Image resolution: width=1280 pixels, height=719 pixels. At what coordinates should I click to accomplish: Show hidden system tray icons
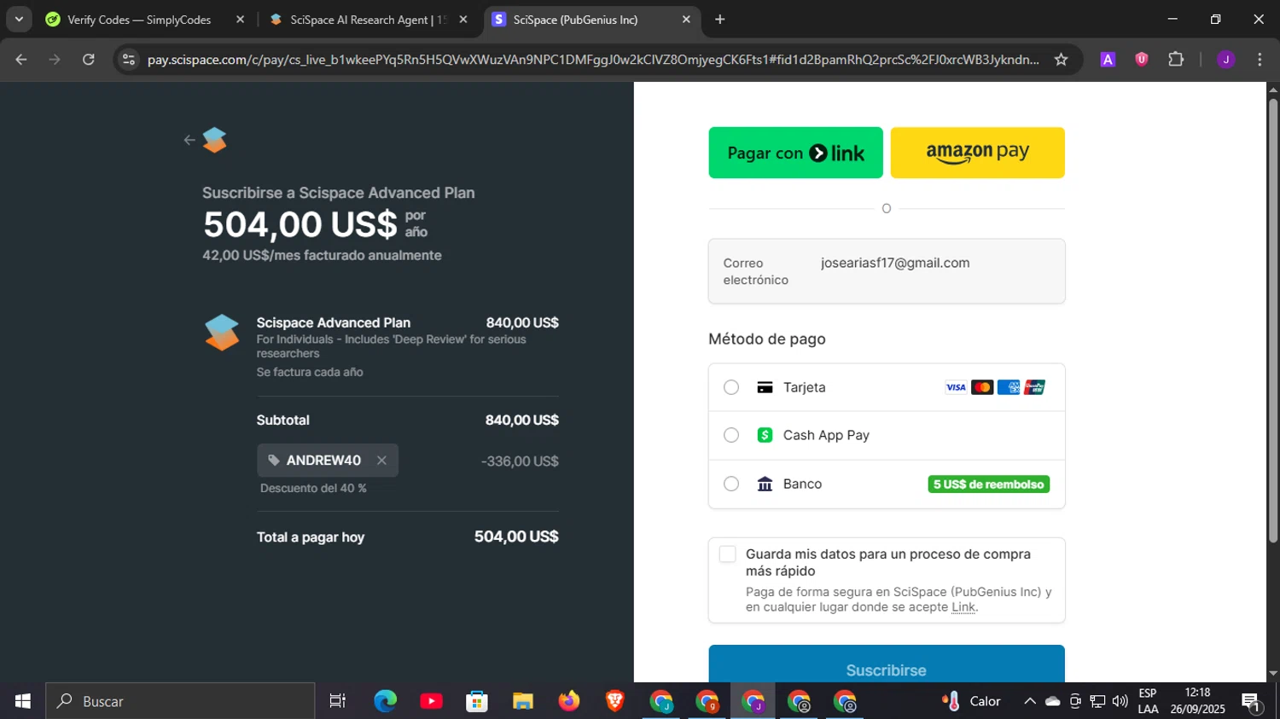(x=1030, y=701)
